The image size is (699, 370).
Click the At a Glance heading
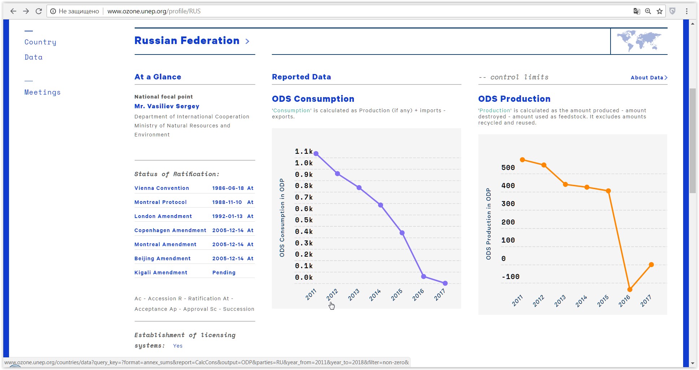tap(158, 77)
